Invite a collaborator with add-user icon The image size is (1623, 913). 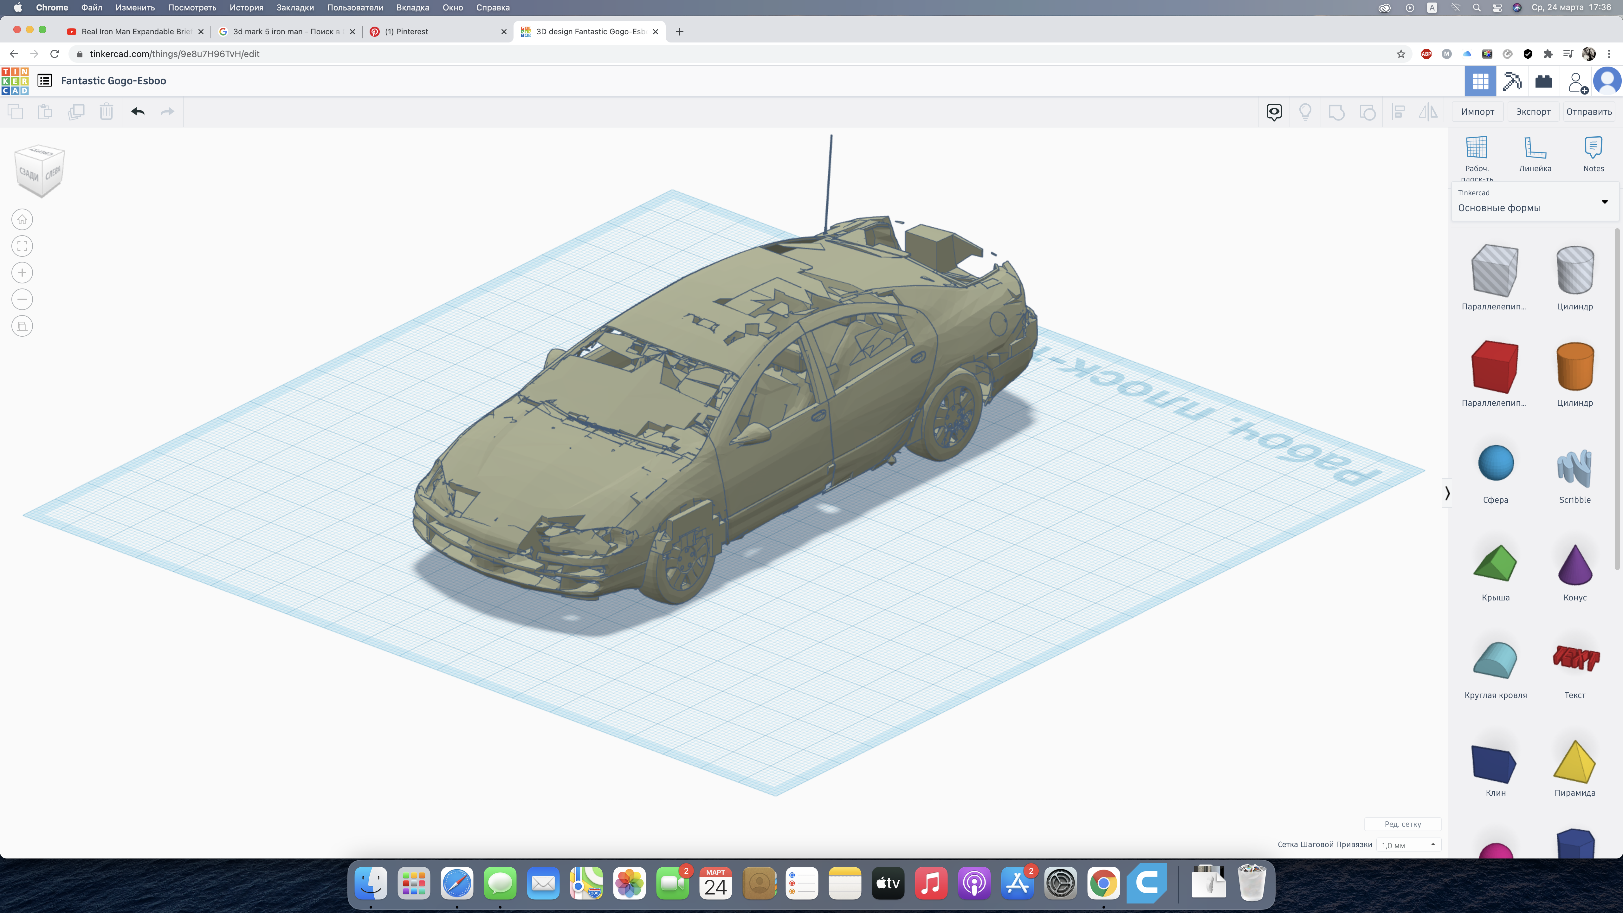[x=1577, y=82]
